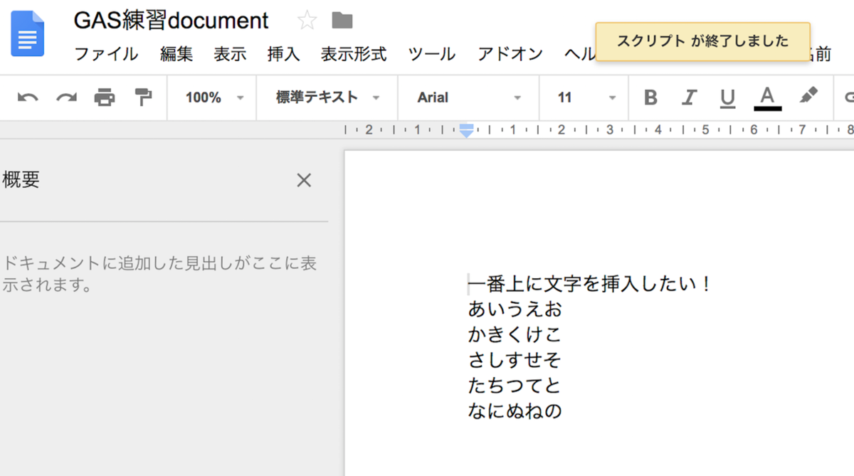This screenshot has height=476, width=854.
Task: Star the GAS練習document
Action: click(307, 20)
